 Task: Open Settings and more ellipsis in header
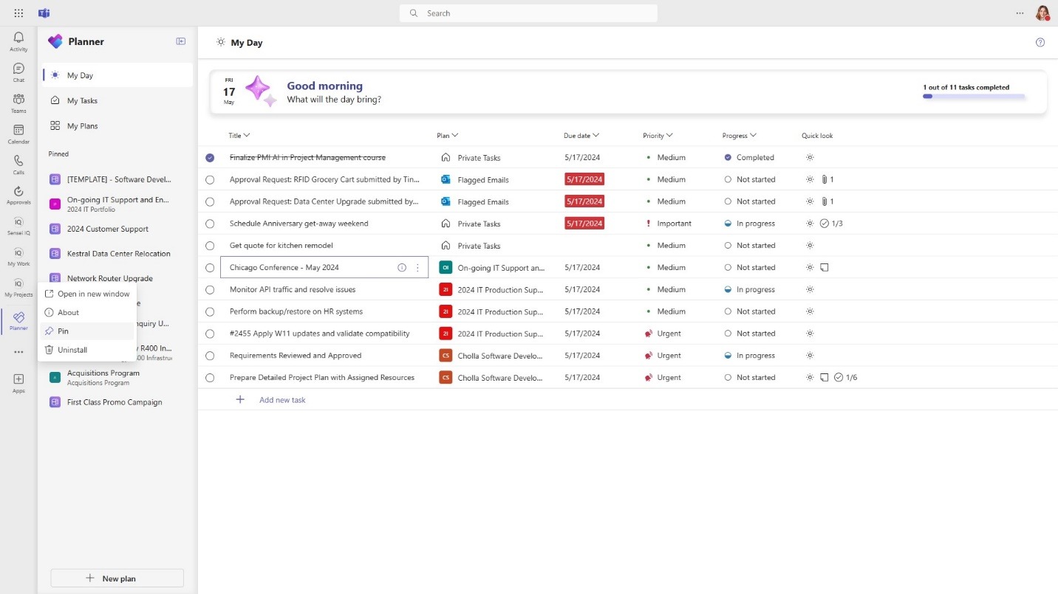point(1020,13)
